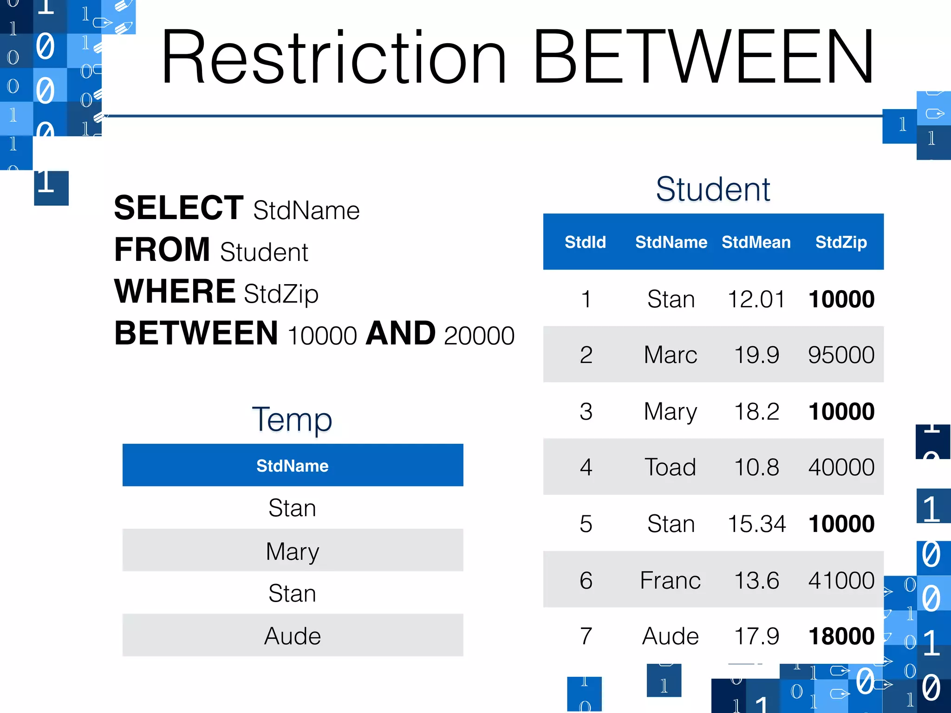Select the StdZip column header
Viewport: 951px width, 713px height.
pos(841,242)
